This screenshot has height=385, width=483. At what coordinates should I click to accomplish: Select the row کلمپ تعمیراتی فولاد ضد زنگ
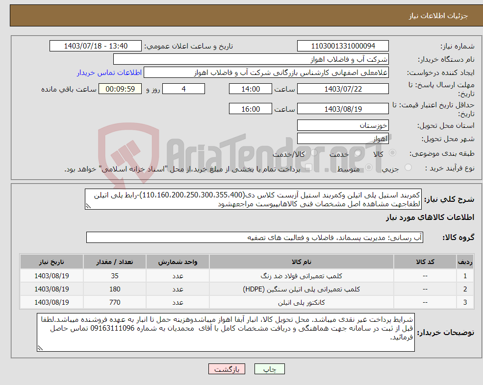tap(247, 276)
